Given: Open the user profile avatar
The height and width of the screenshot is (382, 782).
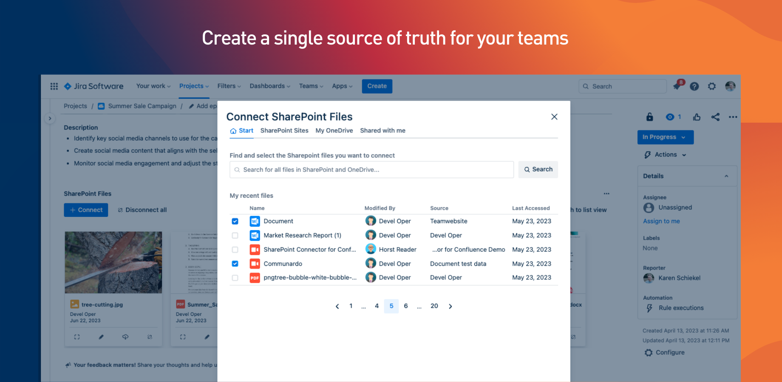Looking at the screenshot, I should click(x=730, y=86).
